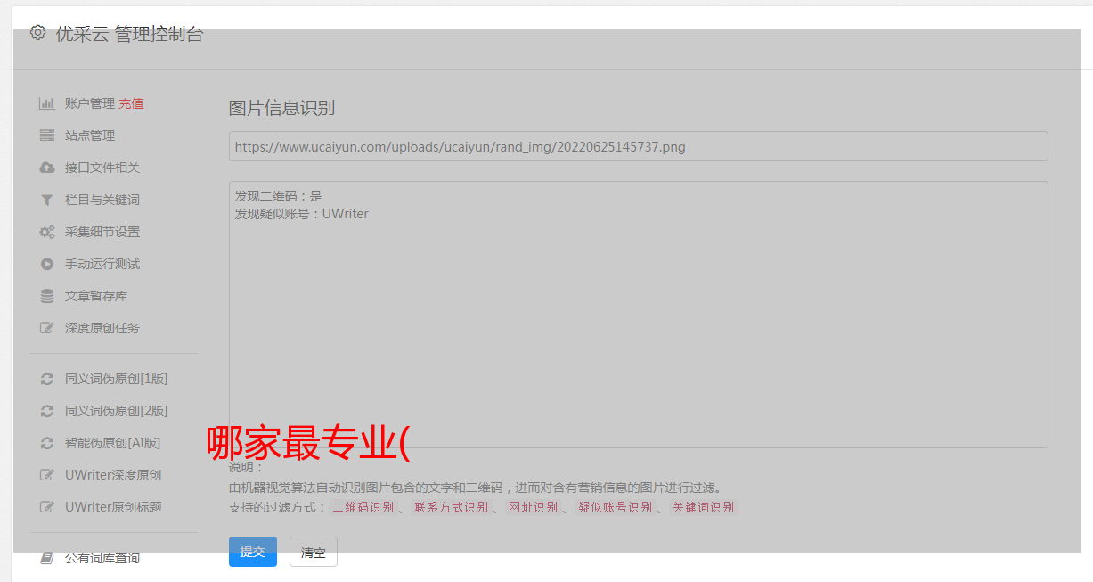1093x582 pixels.
Task: Click the cloud upload icon for 接口文件相关
Action: point(47,168)
